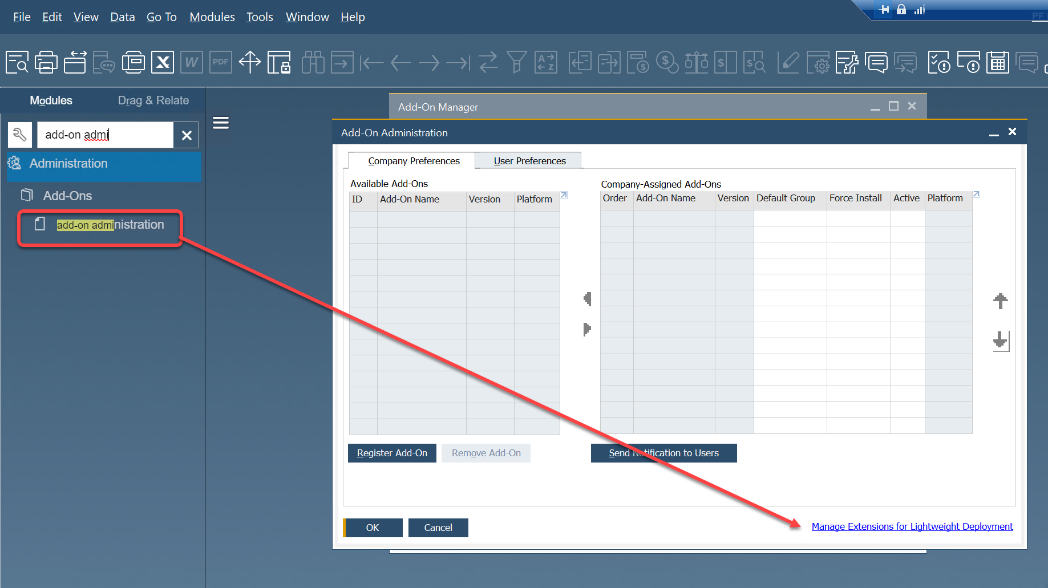Screen dimensions: 1048x588
Task: Export to Microsoft Excel icon
Action: pos(163,62)
